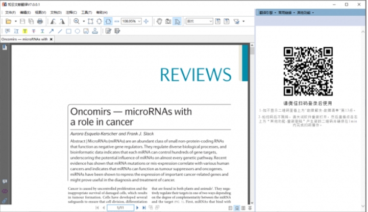This screenshot has width=368, height=212.
Task: Select the arrow drawing tool
Action: [51, 31]
